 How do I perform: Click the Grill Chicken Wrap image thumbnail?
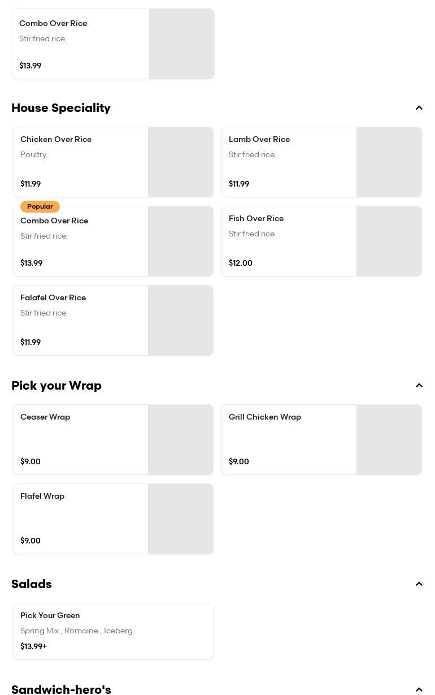(389, 440)
